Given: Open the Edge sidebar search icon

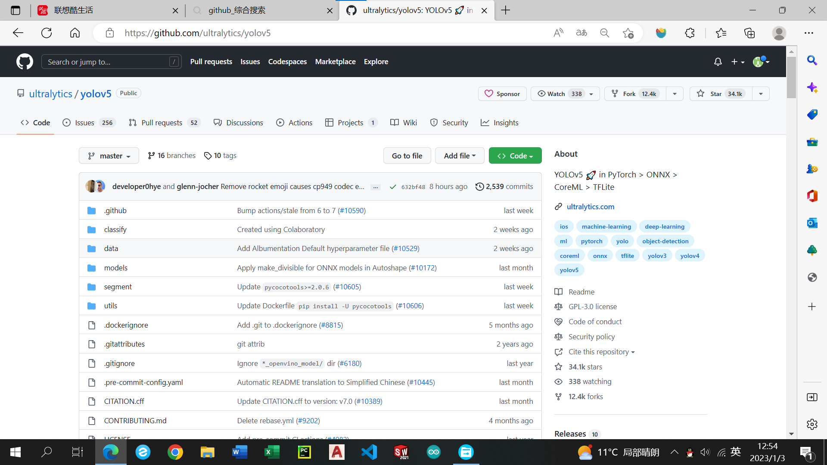Looking at the screenshot, I should 812,60.
